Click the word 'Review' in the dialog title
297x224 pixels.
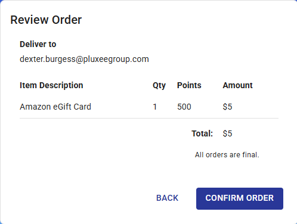click(x=29, y=20)
